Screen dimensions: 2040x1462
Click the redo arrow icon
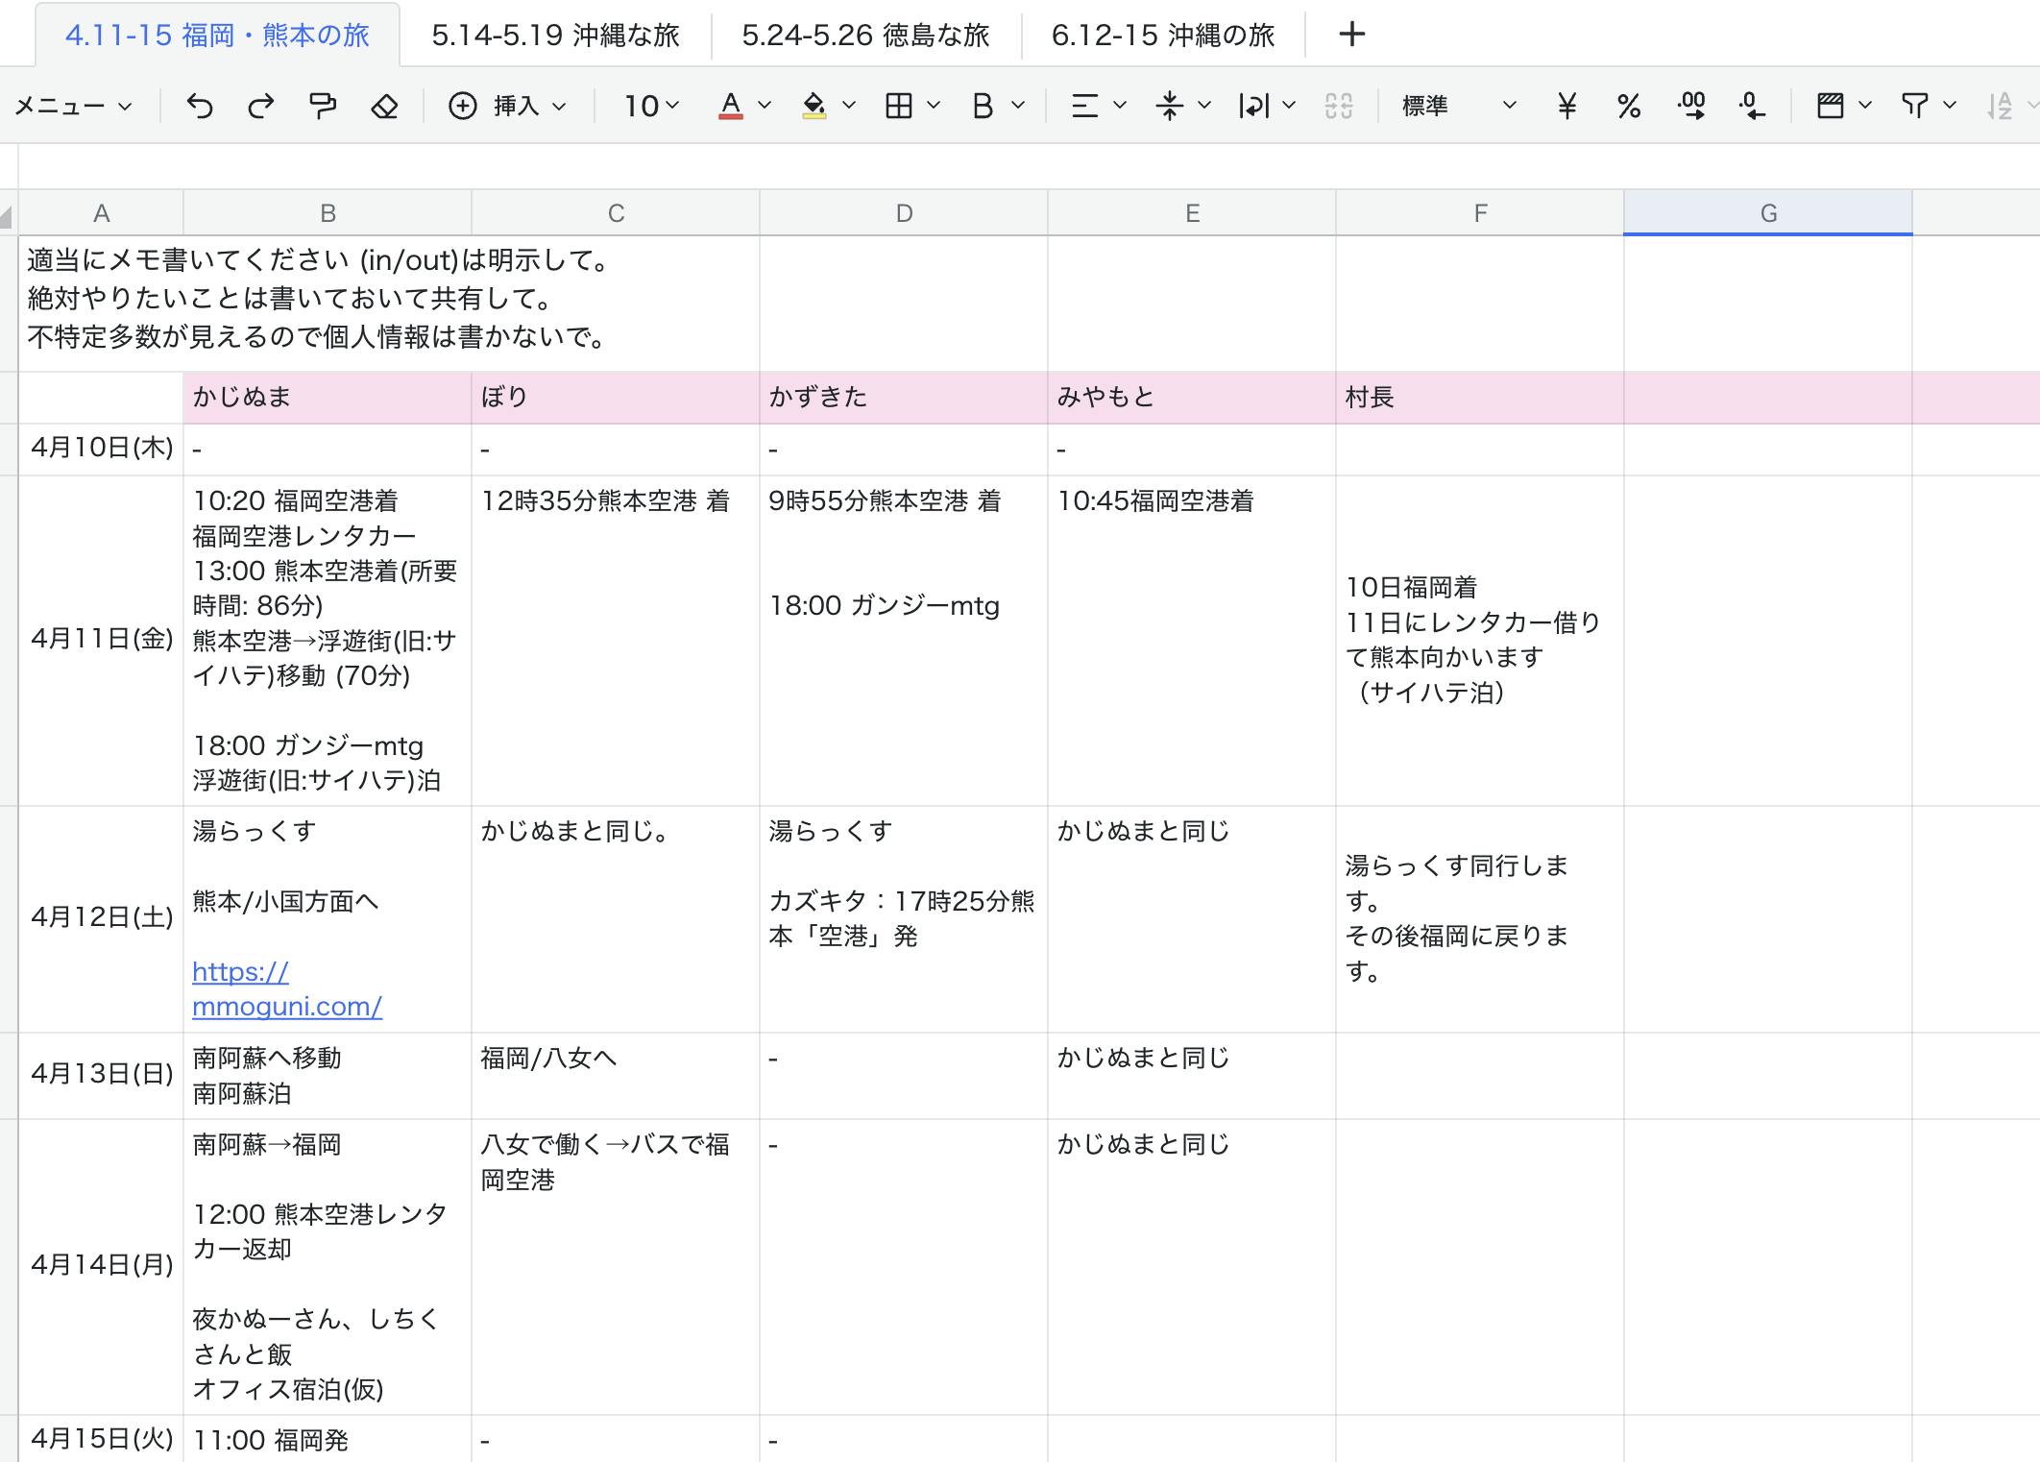(x=260, y=106)
